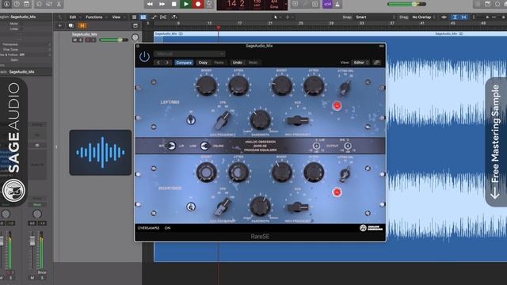Click the red Record button

[198, 4]
